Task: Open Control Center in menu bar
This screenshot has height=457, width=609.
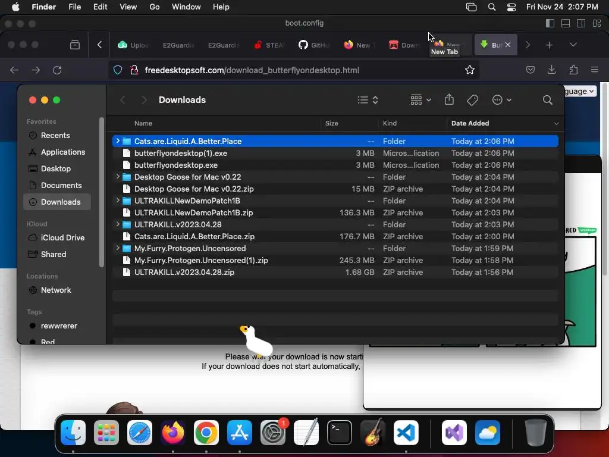Action: point(511,7)
